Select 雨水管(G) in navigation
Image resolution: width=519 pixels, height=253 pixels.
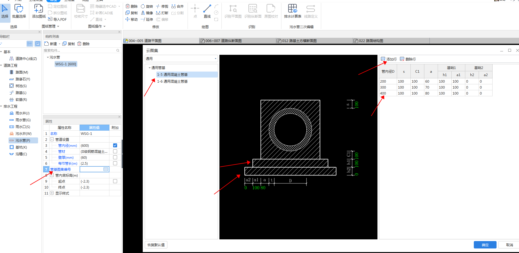23,120
